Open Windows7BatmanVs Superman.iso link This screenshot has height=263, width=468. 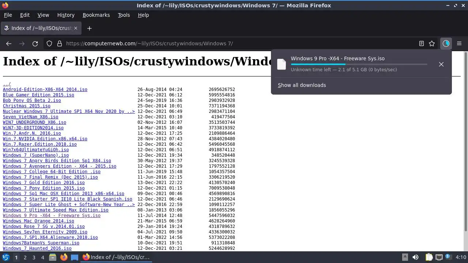pos(41,243)
